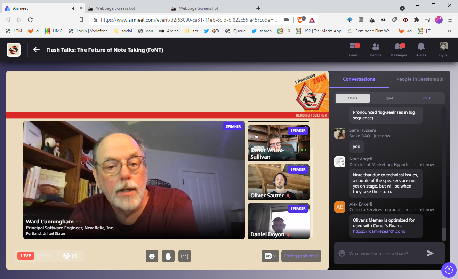
Task: Open the Queue bookmark
Action: 235,31
